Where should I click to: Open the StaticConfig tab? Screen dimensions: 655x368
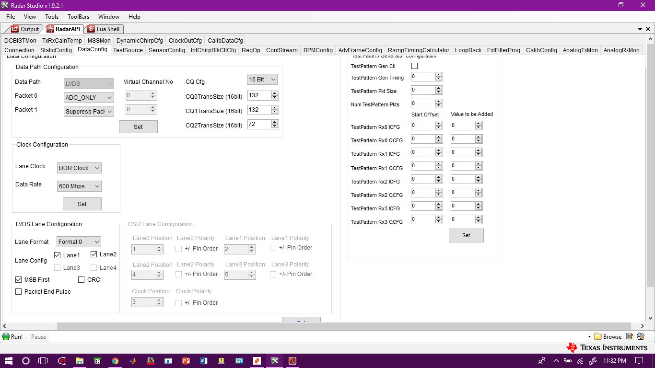(56, 50)
